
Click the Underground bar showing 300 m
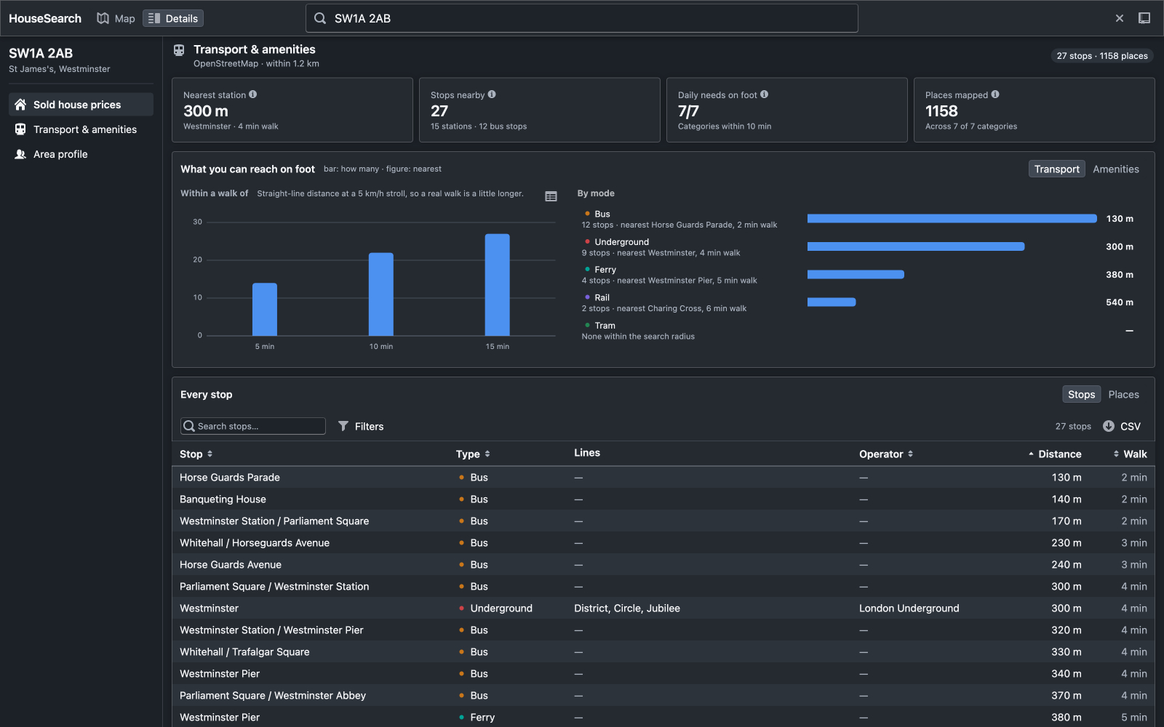[x=916, y=246]
